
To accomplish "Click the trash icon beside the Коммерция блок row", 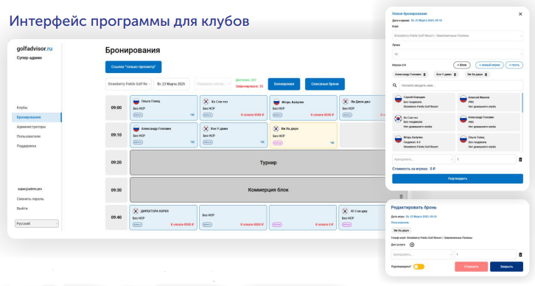I will pos(401,197).
